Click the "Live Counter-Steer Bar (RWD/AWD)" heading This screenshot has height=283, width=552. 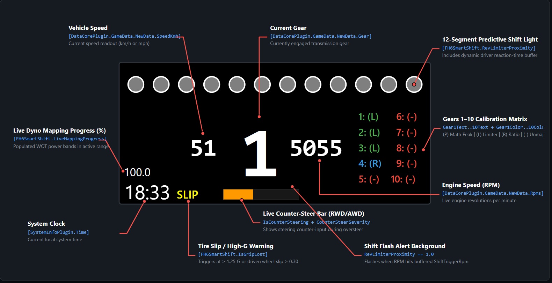[314, 214]
